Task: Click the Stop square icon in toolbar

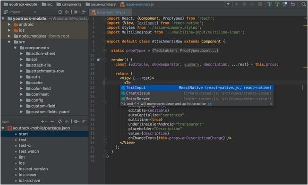Action: point(260,4)
